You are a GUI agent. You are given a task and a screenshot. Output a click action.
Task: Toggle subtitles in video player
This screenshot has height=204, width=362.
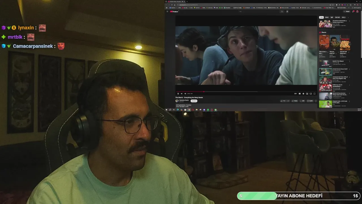299,93
